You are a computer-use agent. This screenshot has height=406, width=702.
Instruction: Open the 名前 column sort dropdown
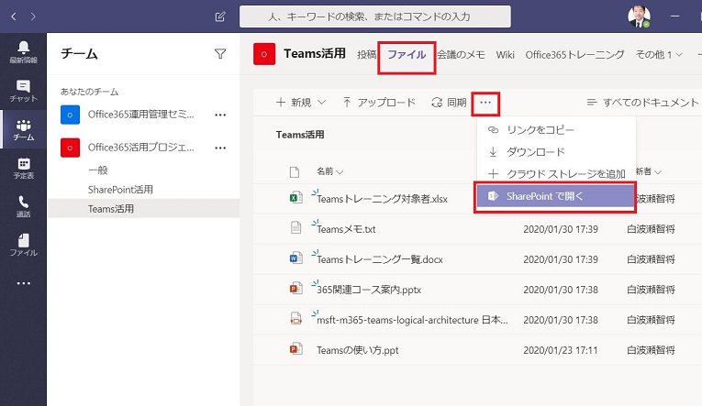tap(330, 171)
